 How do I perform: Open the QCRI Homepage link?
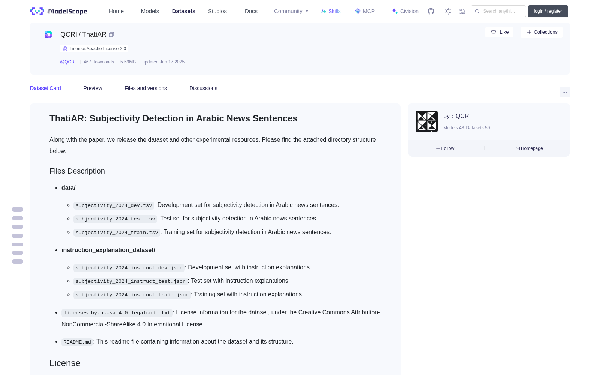pyautogui.click(x=529, y=148)
